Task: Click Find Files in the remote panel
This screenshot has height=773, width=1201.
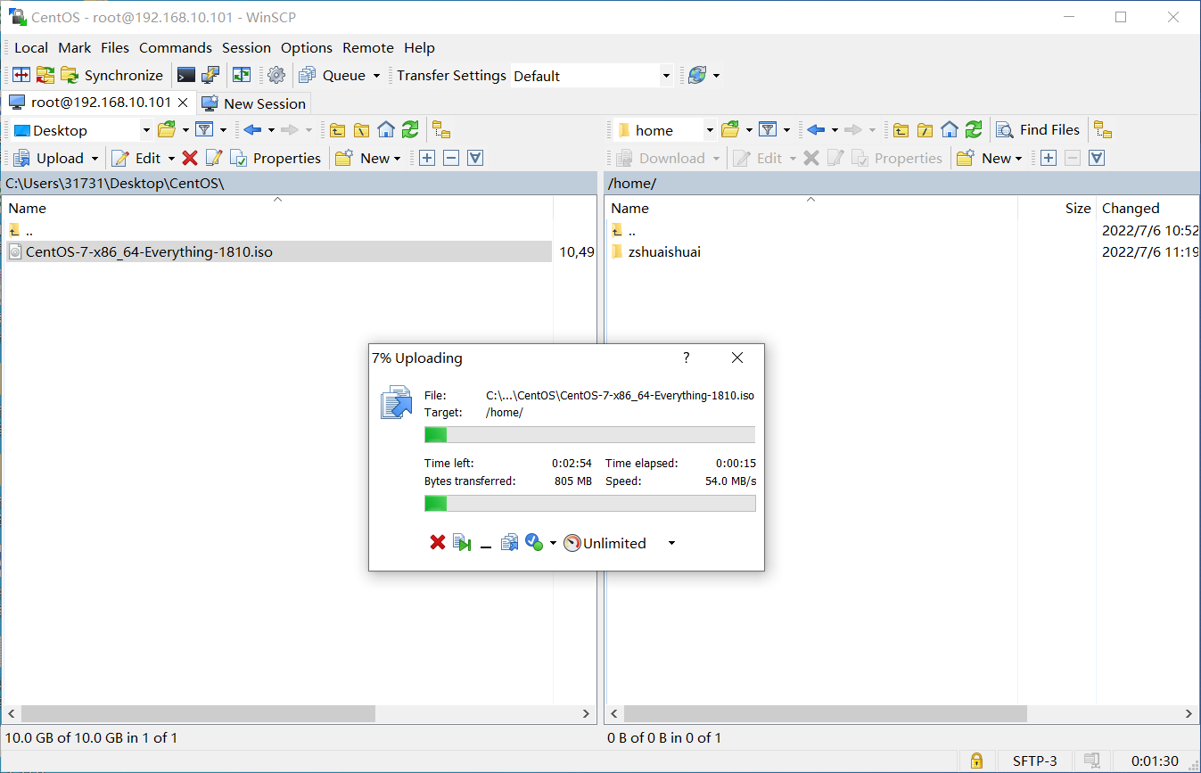Action: (x=1039, y=130)
